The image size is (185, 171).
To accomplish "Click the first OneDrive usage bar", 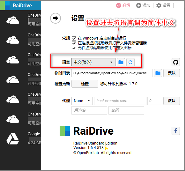I will click(x=34, y=20).
